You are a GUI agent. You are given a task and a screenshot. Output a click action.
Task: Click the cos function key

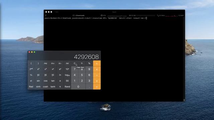coord(45,81)
